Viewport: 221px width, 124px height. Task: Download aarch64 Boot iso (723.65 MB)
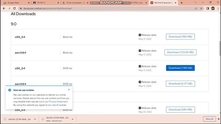tap(180, 52)
